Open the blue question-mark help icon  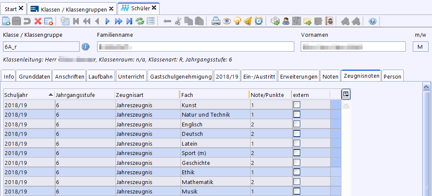(x=373, y=21)
